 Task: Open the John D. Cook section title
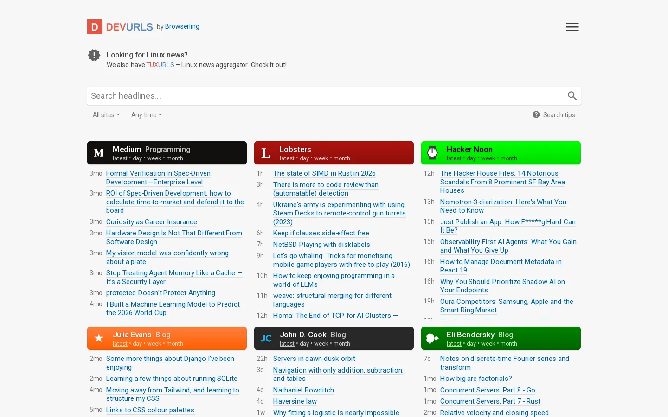[303, 335]
